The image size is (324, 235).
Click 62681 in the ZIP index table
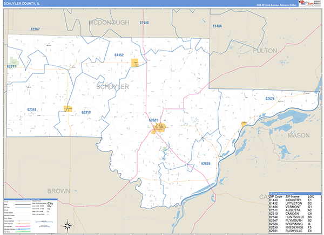pos(273,231)
